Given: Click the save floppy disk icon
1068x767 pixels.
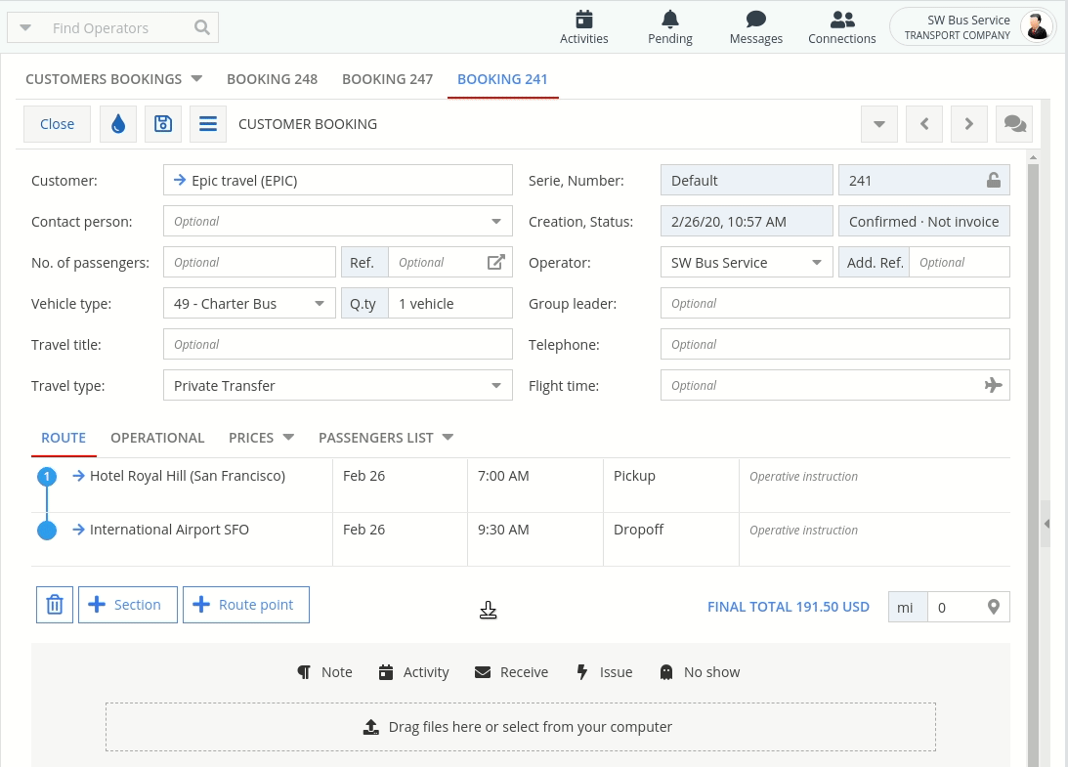Looking at the screenshot, I should (163, 124).
